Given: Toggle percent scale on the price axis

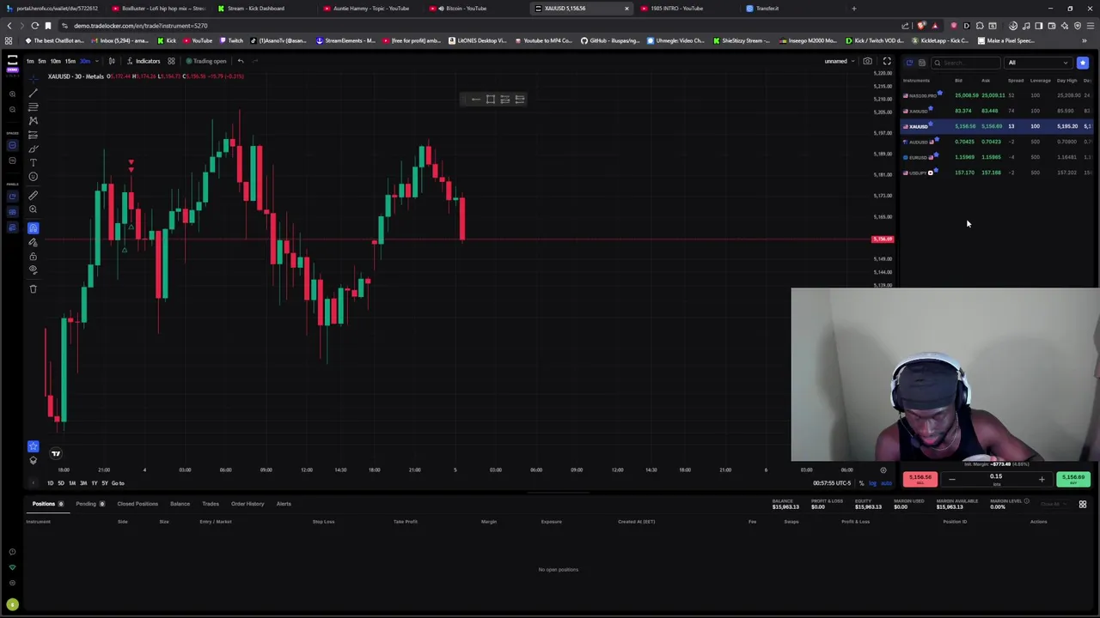Looking at the screenshot, I should click(x=862, y=483).
